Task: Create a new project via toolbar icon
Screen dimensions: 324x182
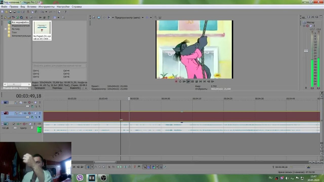Action: click(x=3, y=12)
